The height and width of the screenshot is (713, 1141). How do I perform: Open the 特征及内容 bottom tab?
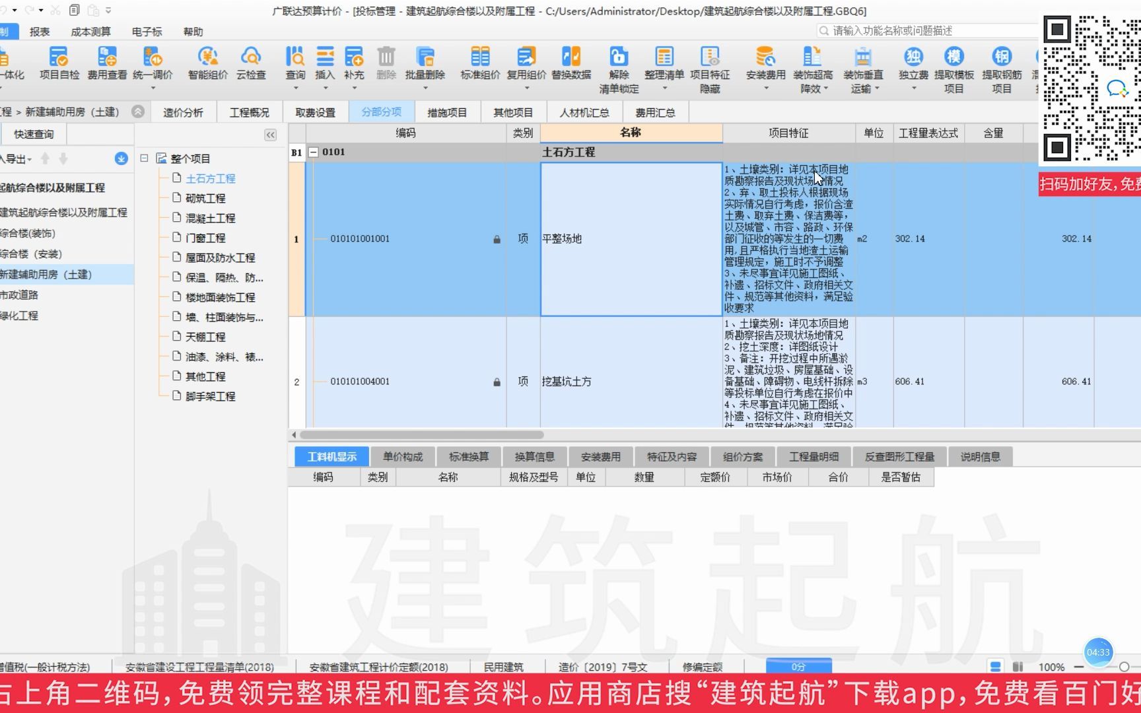pyautogui.click(x=672, y=457)
